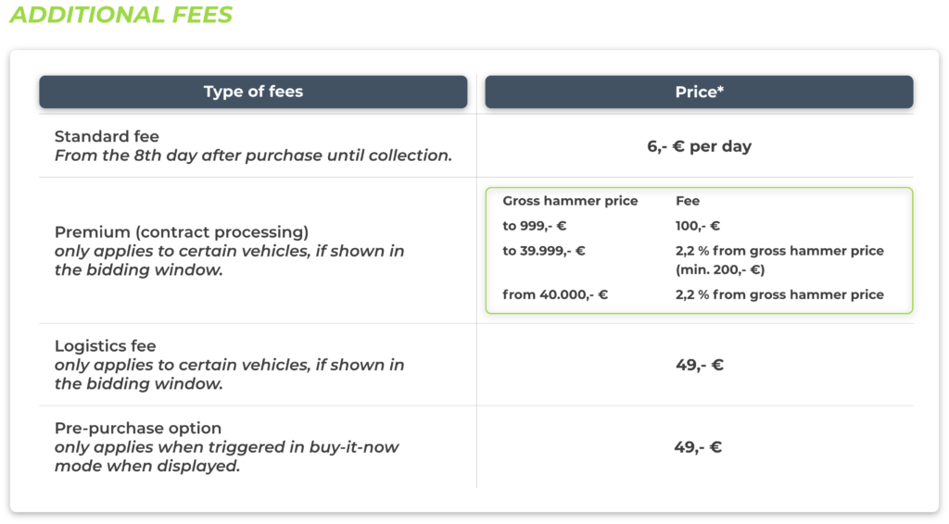This screenshot has width=949, height=524.
Task: Select the 'Pre-purchase option' row title
Action: tap(138, 428)
